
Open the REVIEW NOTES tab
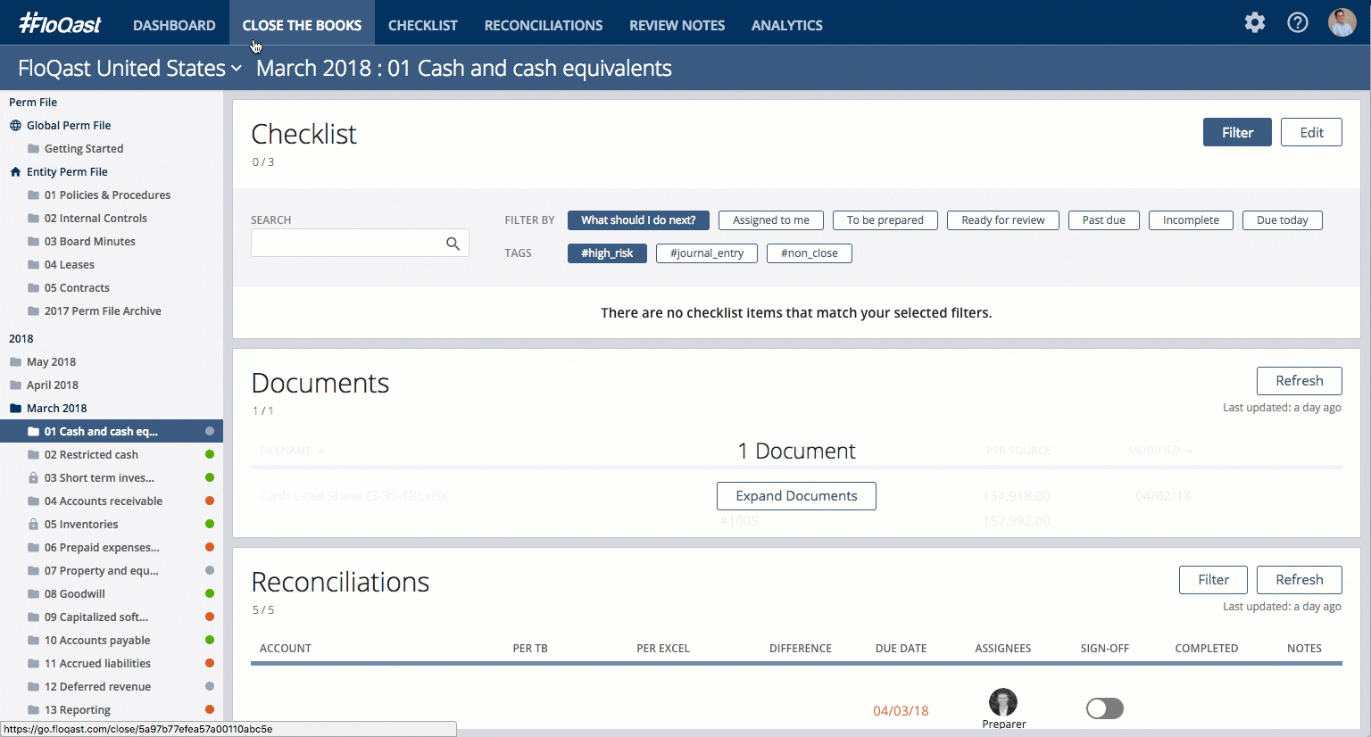click(x=677, y=25)
